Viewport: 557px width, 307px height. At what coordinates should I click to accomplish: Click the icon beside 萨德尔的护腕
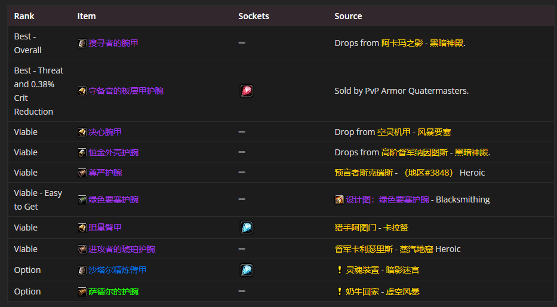pyautogui.click(x=82, y=291)
